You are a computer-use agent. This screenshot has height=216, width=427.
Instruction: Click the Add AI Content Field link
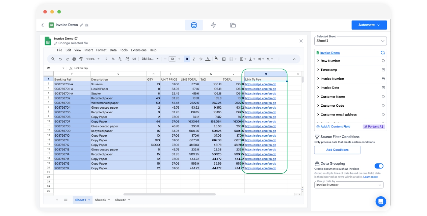click(335, 127)
